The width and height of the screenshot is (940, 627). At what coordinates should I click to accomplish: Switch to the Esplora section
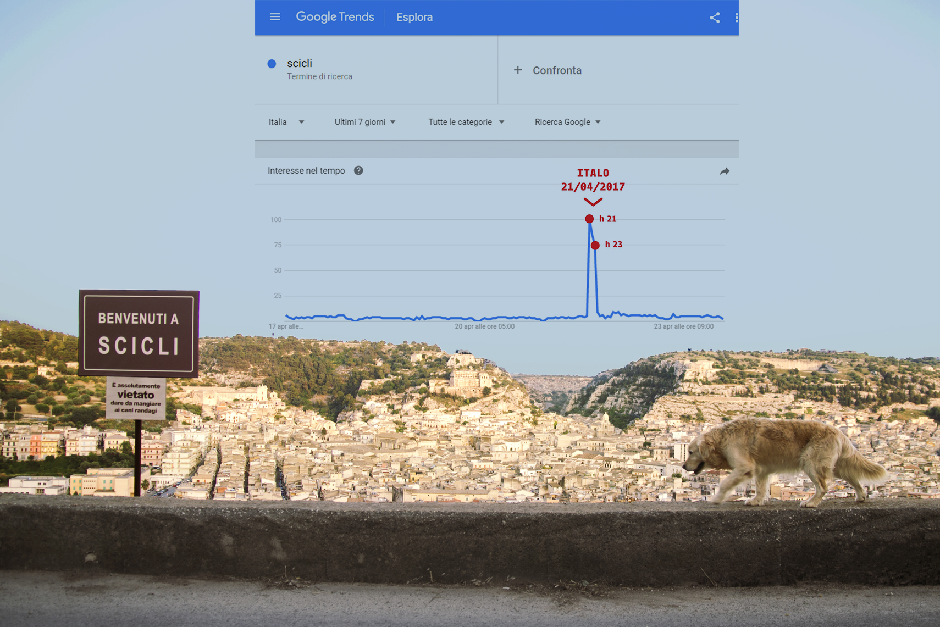click(x=414, y=18)
